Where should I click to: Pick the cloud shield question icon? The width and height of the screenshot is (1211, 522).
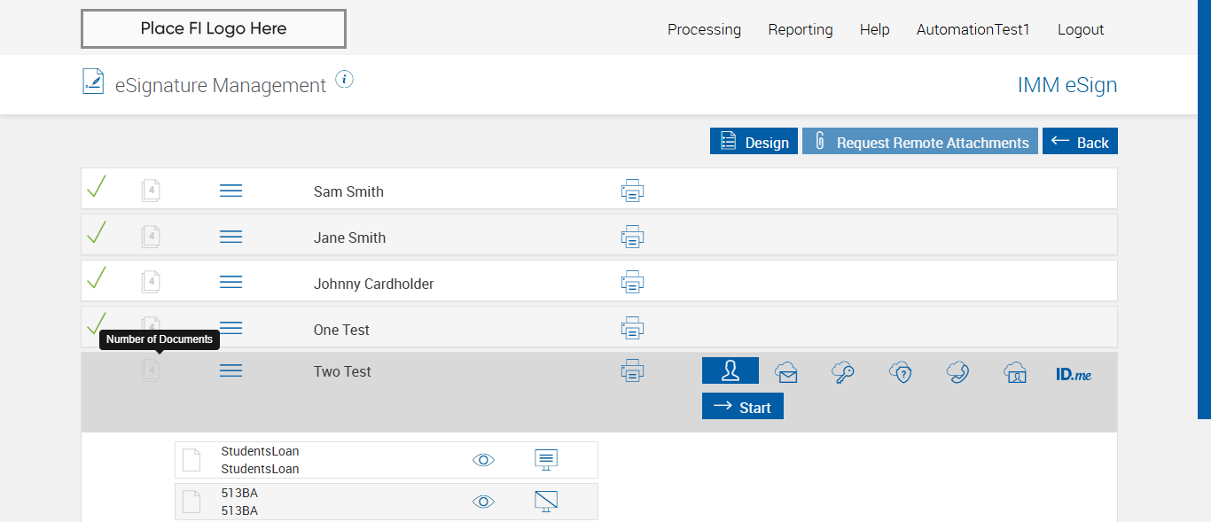coord(901,372)
